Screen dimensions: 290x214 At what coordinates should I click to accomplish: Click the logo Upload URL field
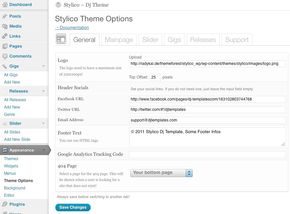[207, 64]
